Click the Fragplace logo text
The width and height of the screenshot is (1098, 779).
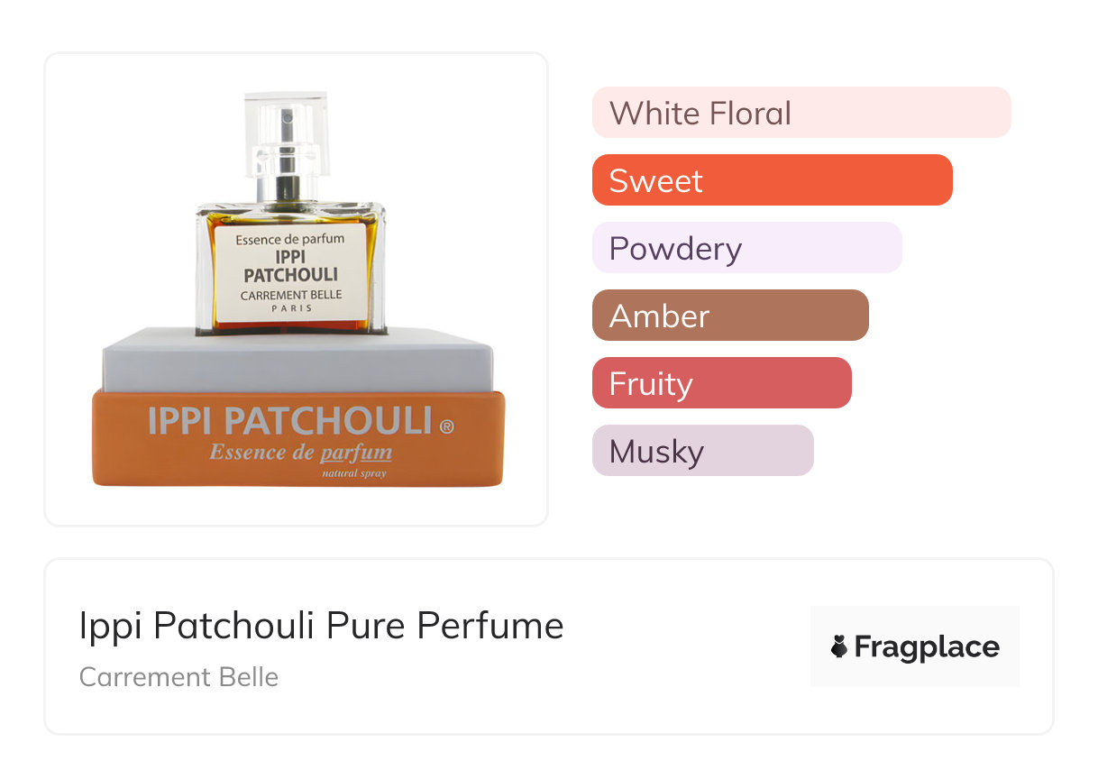[x=927, y=647]
